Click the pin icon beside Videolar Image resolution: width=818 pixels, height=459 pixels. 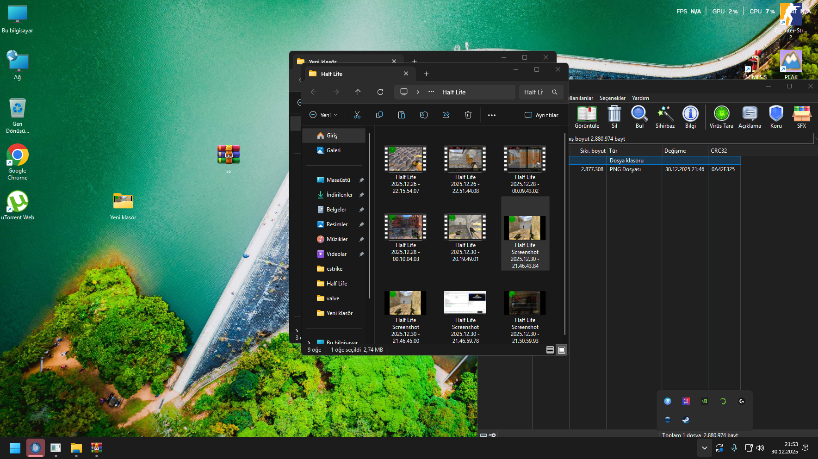pyautogui.click(x=362, y=254)
